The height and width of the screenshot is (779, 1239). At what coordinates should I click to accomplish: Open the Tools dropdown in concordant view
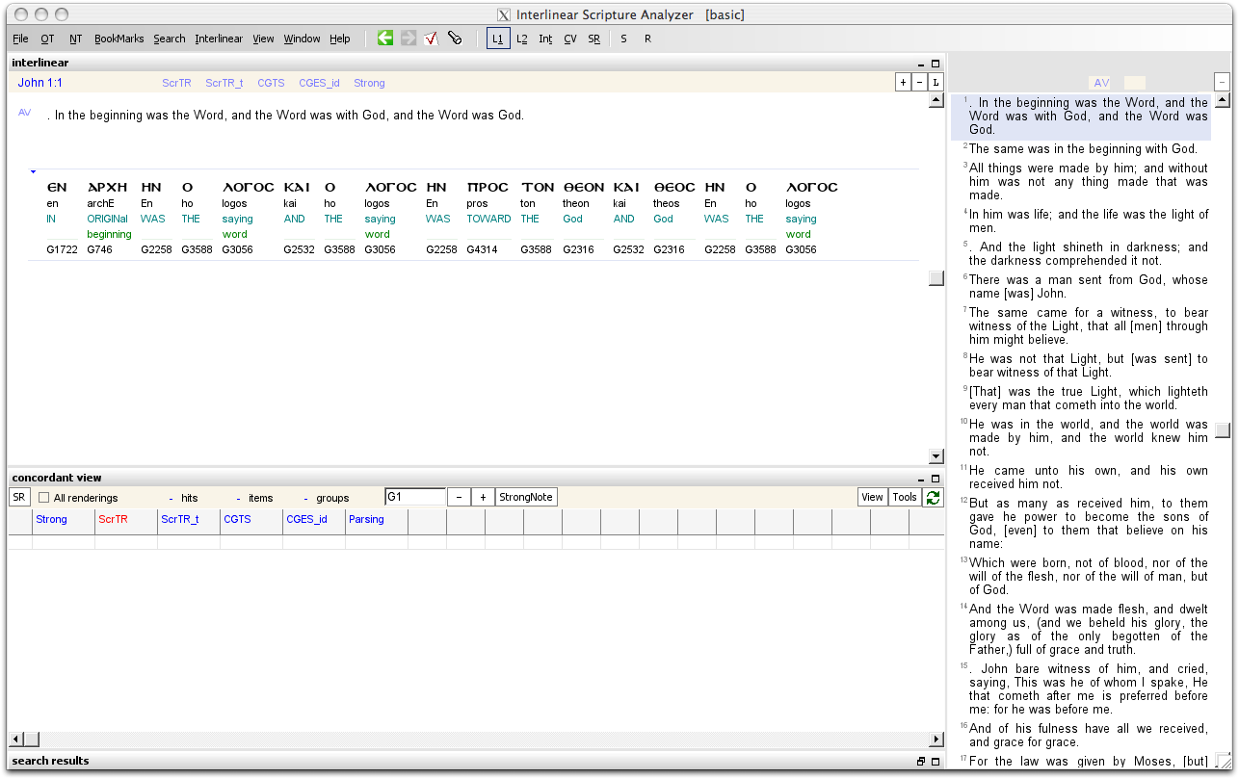tap(905, 498)
